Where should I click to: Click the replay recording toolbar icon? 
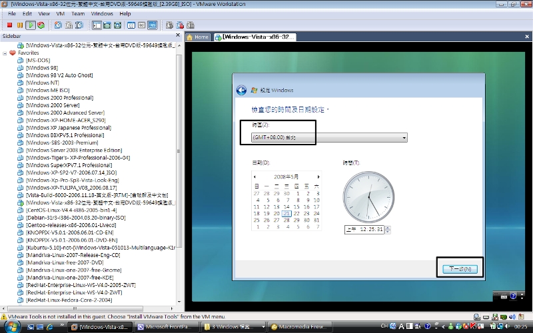[180, 25]
